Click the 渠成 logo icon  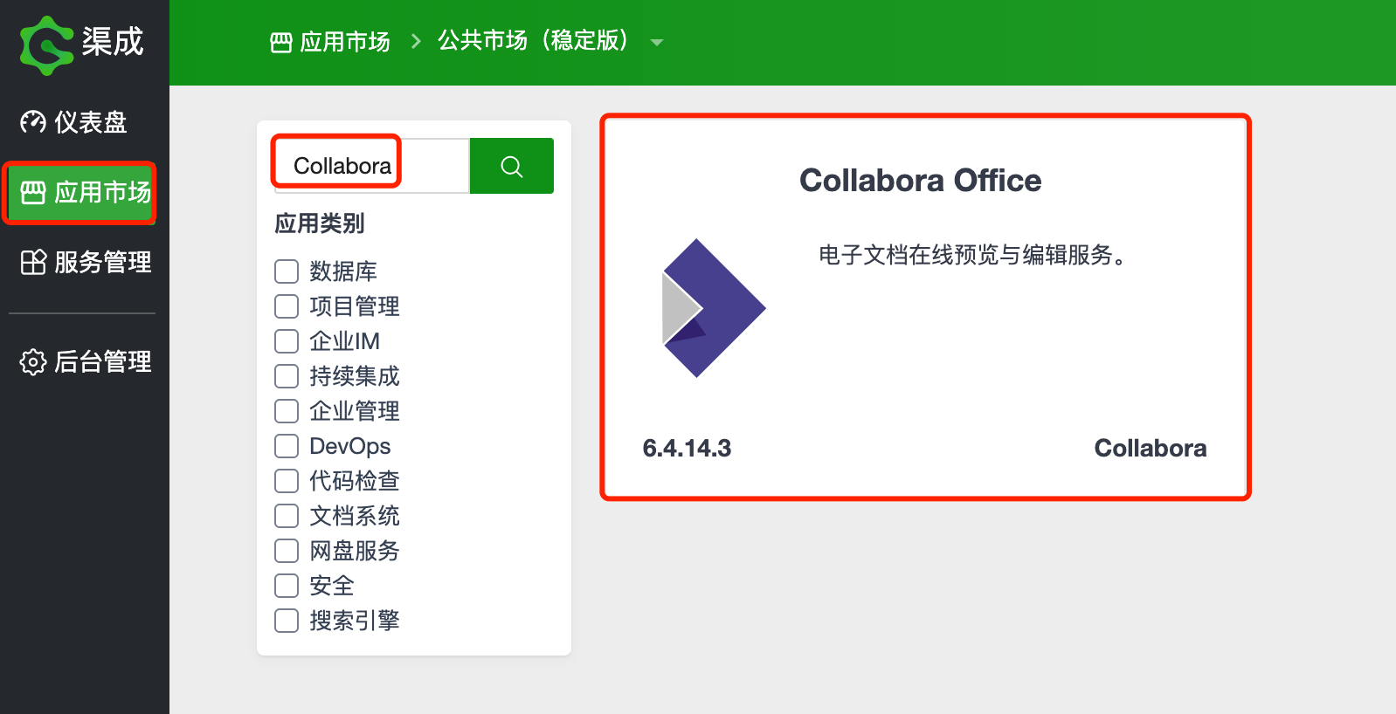[x=46, y=44]
